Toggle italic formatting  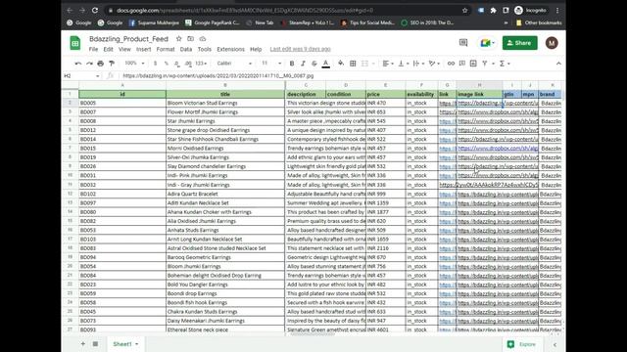coord(303,64)
